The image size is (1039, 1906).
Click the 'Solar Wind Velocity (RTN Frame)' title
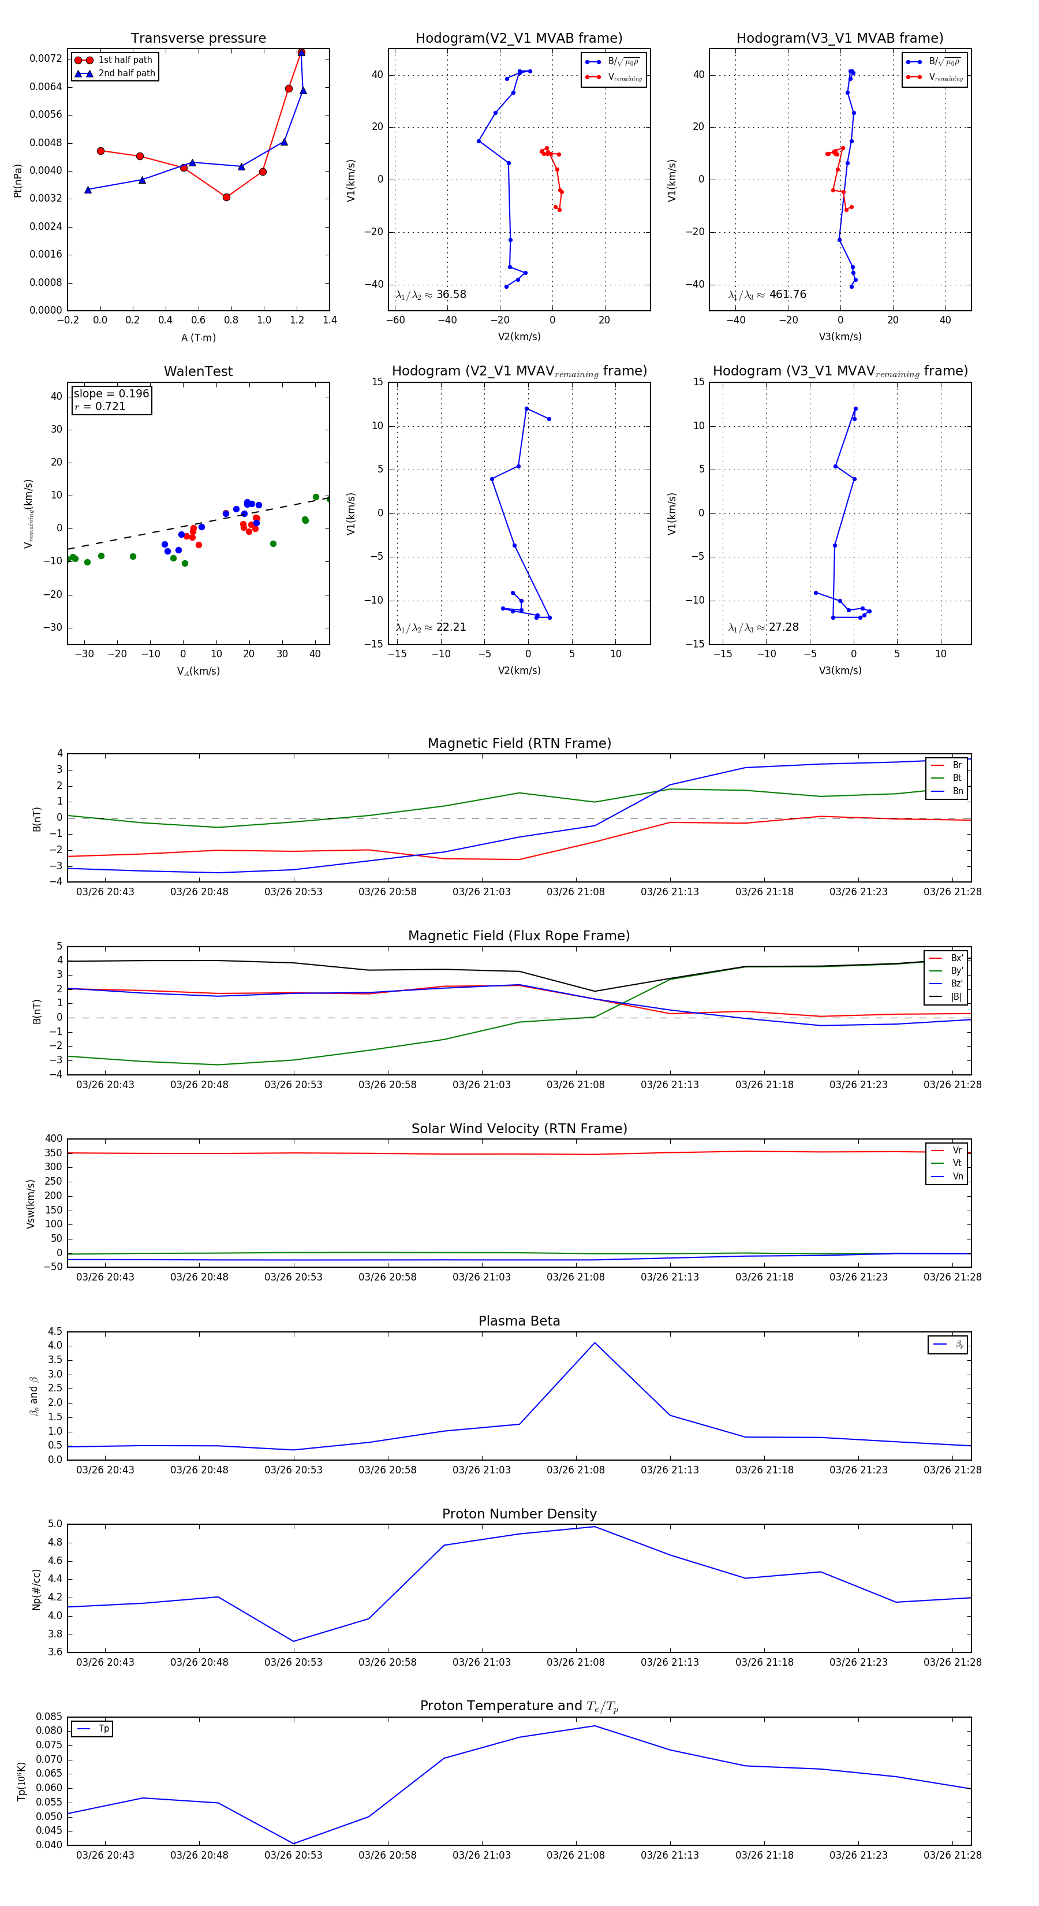(519, 1129)
